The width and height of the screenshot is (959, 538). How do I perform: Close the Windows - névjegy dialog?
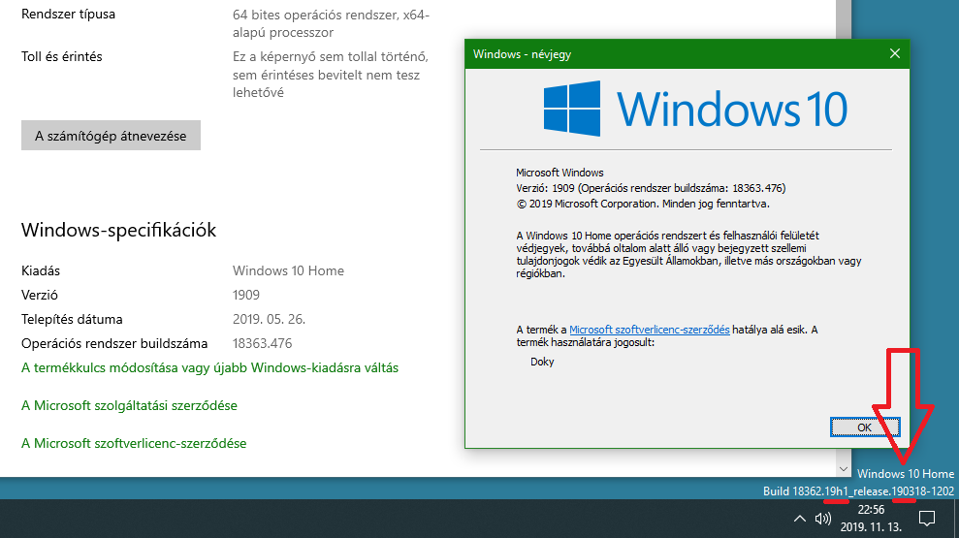tap(895, 54)
